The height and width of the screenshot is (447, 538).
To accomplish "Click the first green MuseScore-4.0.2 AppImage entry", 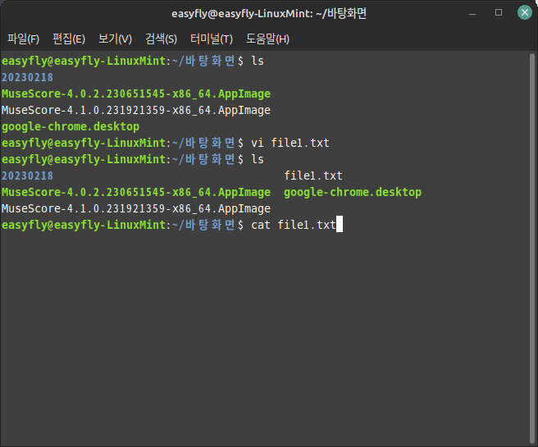I will coord(136,94).
